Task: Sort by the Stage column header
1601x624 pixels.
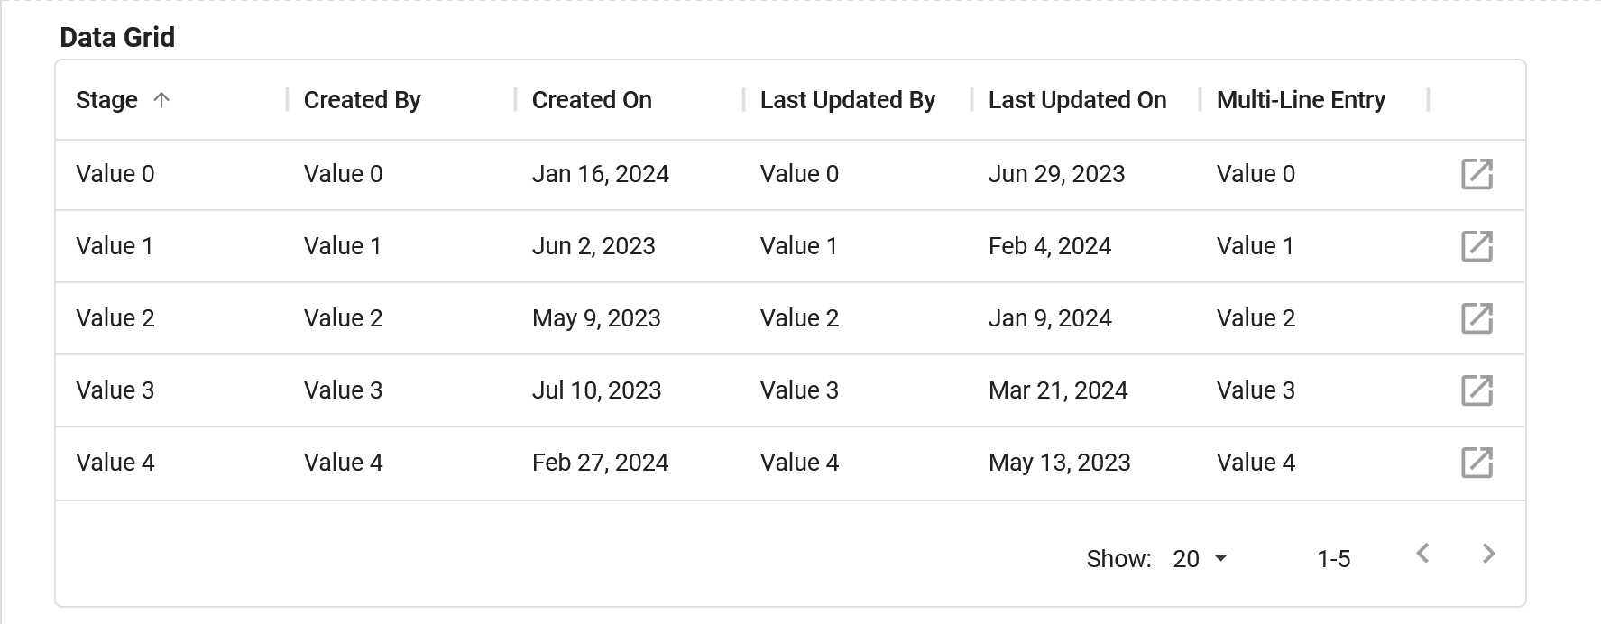Action: pyautogui.click(x=107, y=100)
